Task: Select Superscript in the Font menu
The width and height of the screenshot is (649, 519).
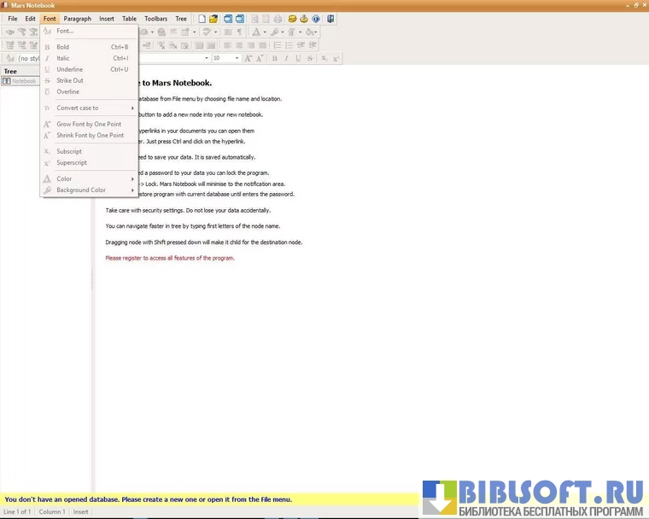Action: pos(72,162)
